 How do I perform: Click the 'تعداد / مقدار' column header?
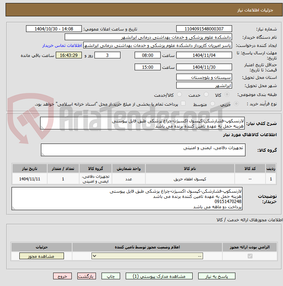pyautogui.click(x=63, y=168)
